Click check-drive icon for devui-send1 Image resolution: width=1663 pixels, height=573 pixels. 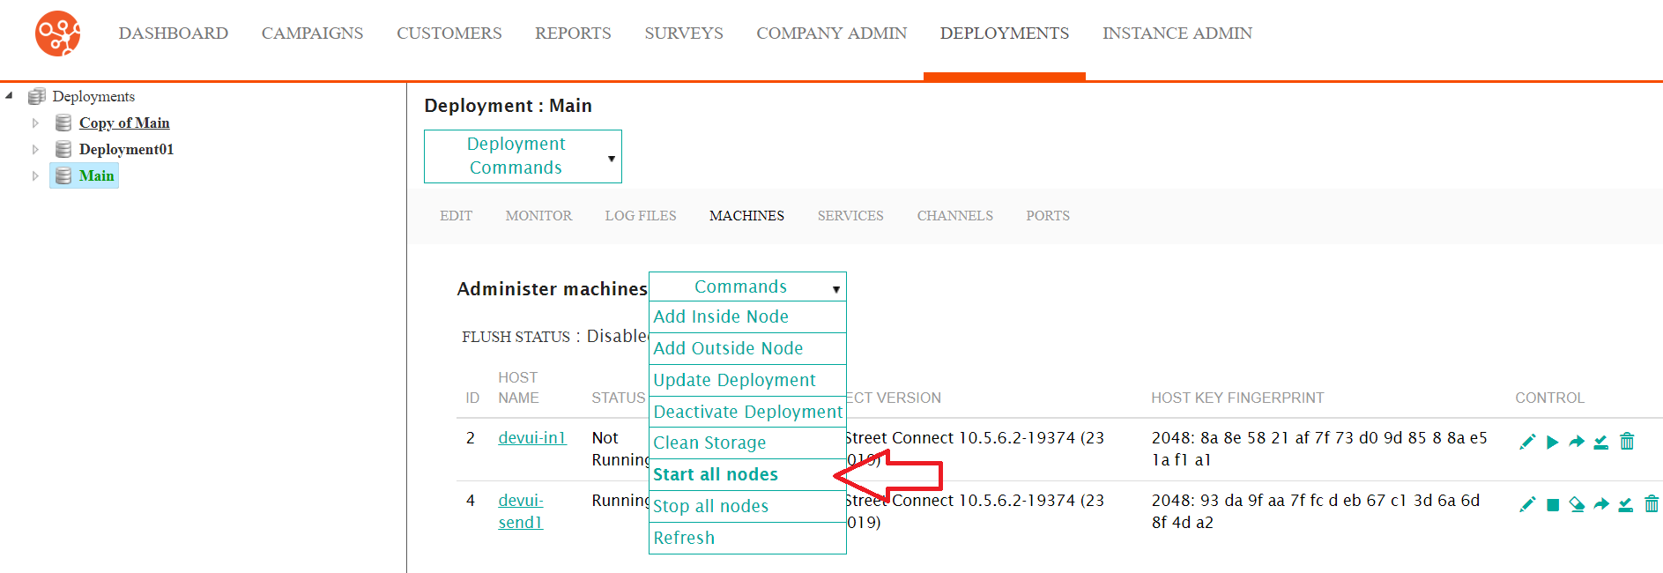[1626, 504]
